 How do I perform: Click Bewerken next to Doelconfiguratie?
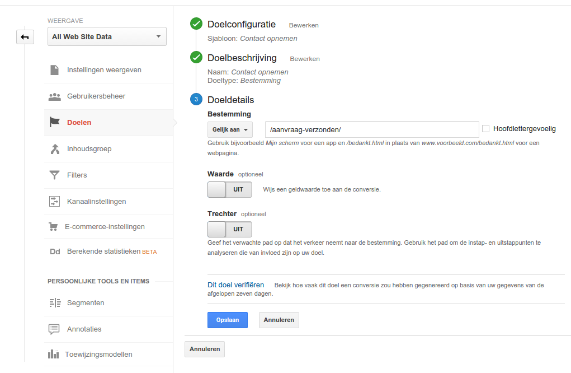tap(304, 25)
